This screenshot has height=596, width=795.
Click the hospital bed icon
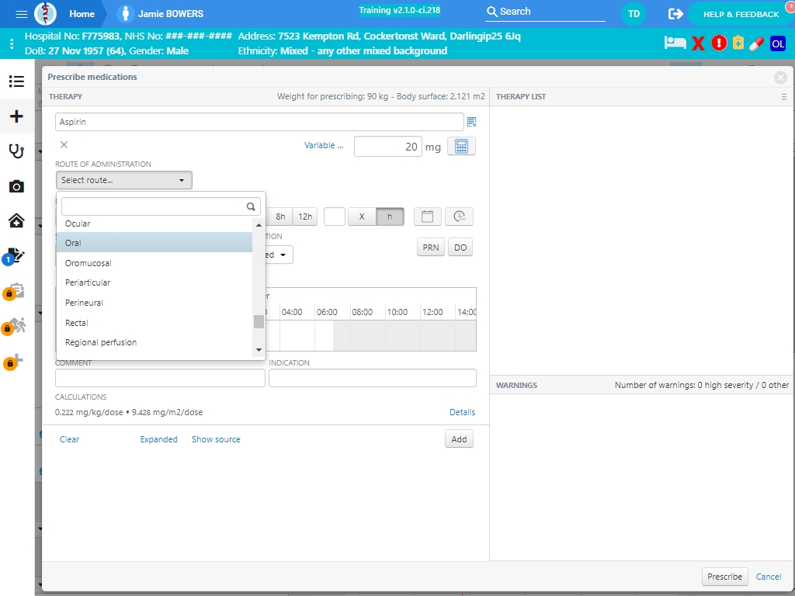[x=675, y=43]
